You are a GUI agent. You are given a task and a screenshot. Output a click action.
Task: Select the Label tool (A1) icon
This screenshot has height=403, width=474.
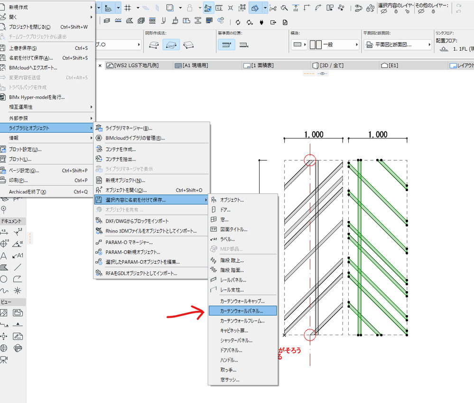[x=18, y=256]
